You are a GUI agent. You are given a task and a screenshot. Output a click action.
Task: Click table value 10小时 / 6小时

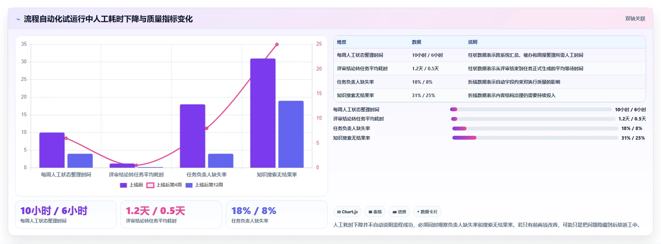tap(427, 55)
